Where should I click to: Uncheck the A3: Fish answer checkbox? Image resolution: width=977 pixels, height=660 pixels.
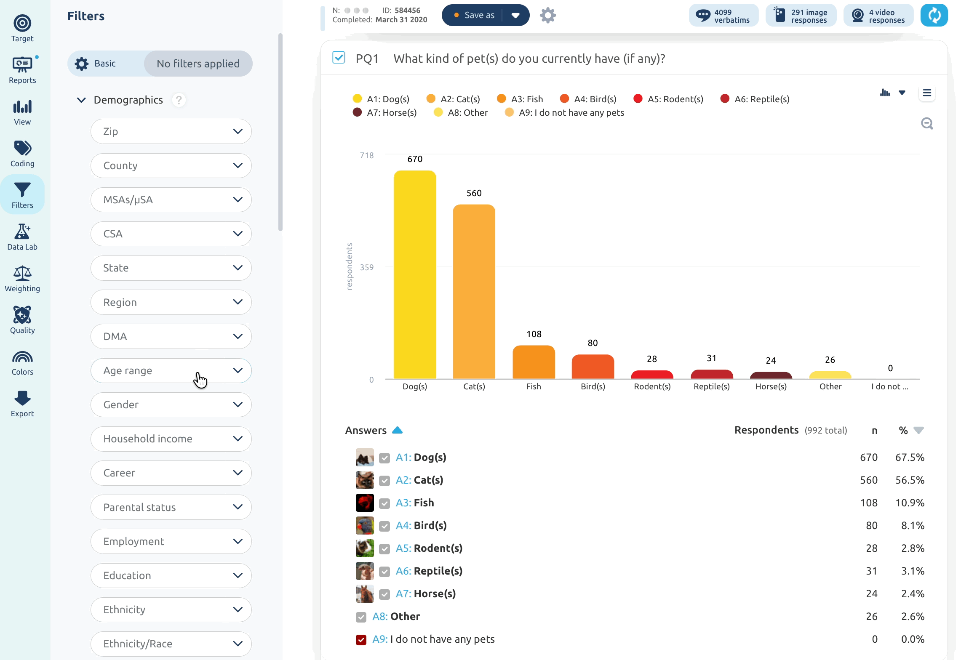point(384,503)
